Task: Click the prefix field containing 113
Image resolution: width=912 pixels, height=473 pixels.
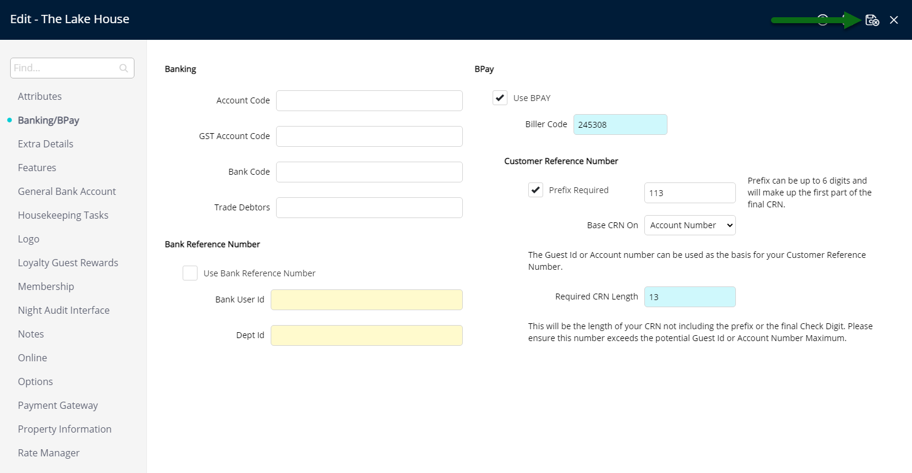Action: tap(690, 193)
